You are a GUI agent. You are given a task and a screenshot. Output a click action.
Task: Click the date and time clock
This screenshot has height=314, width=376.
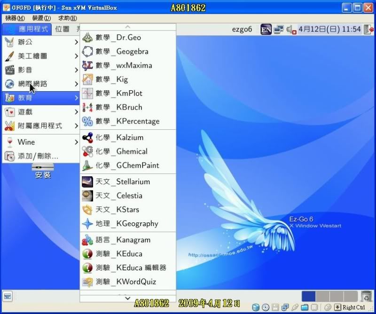click(329, 29)
